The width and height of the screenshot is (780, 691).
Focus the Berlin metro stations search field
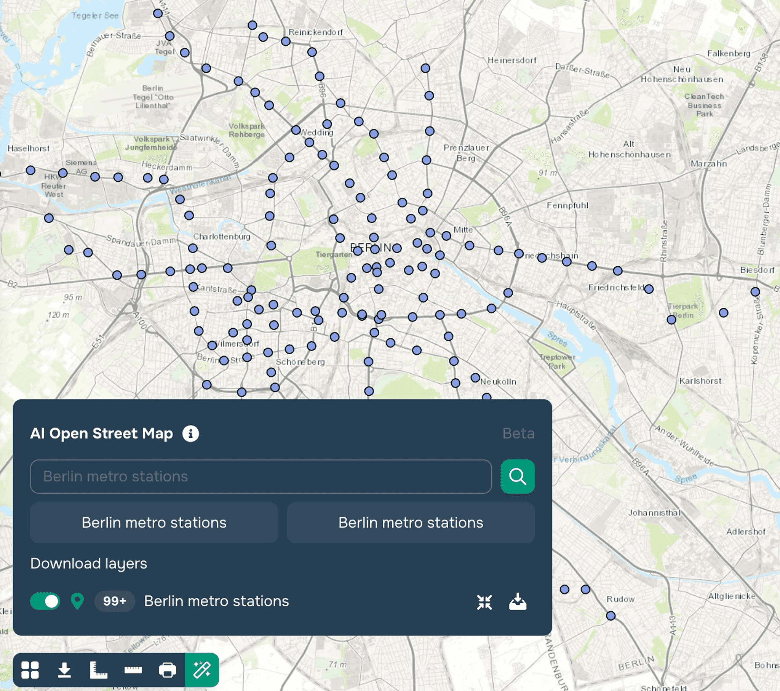(261, 477)
